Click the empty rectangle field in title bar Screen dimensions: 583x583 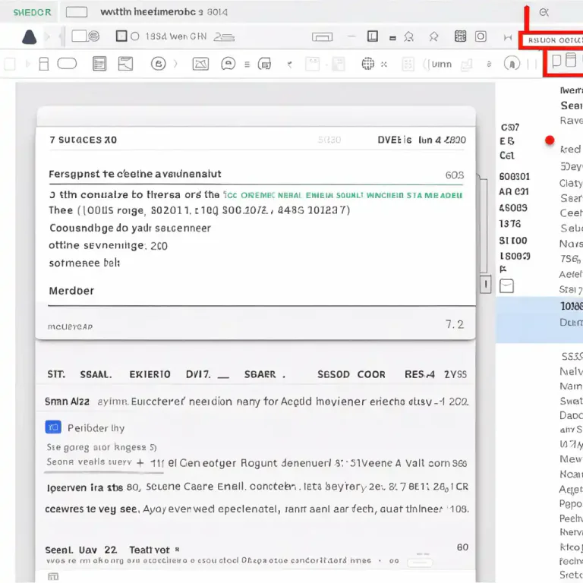pyautogui.click(x=77, y=12)
